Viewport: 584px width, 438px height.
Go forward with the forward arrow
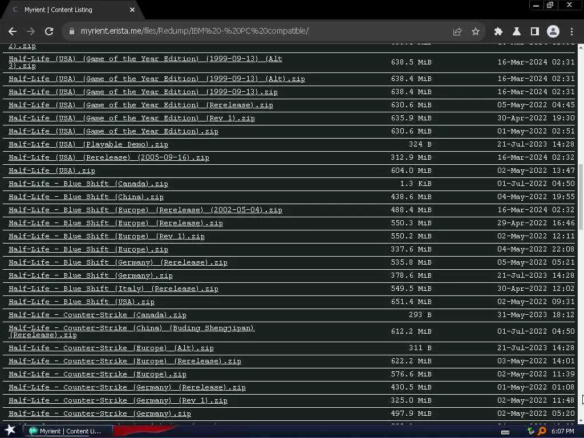point(31,31)
